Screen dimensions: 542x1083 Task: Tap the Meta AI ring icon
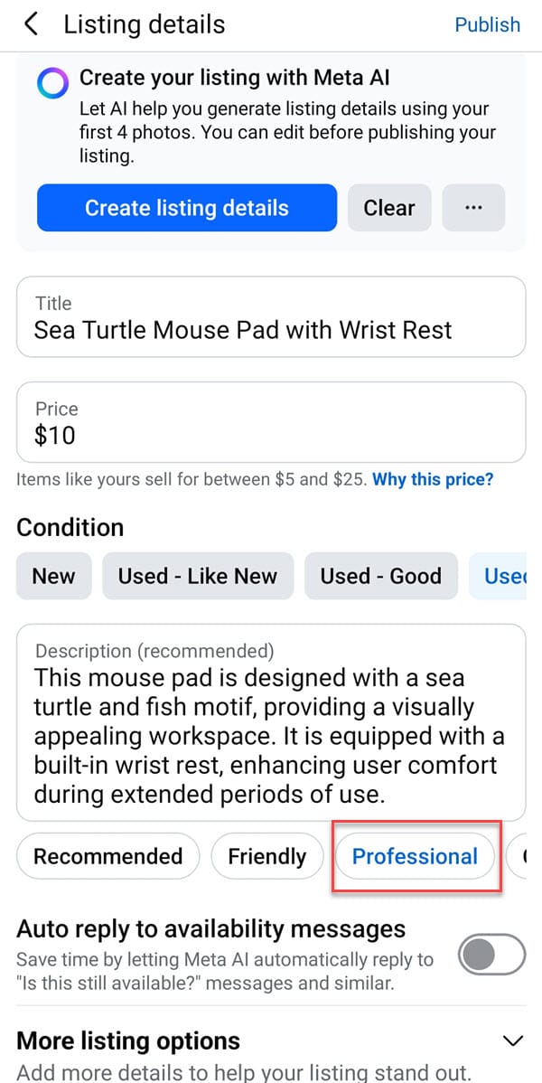coord(52,83)
